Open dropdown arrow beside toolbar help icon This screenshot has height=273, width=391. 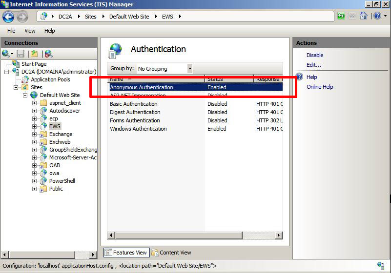point(386,16)
